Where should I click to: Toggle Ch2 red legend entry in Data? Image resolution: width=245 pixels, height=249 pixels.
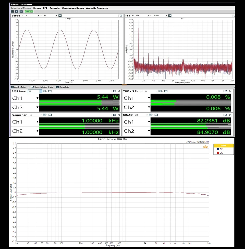point(220,153)
